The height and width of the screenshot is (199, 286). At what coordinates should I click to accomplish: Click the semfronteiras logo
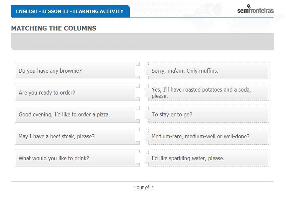(255, 9)
